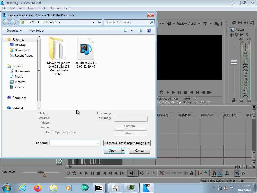Toggle Enable Snapping magnet icon
Screen dimensions: 257x193
[214, 173]
